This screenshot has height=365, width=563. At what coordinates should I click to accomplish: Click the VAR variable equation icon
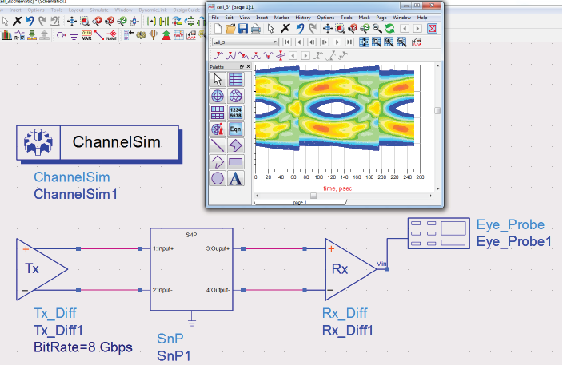pos(86,35)
